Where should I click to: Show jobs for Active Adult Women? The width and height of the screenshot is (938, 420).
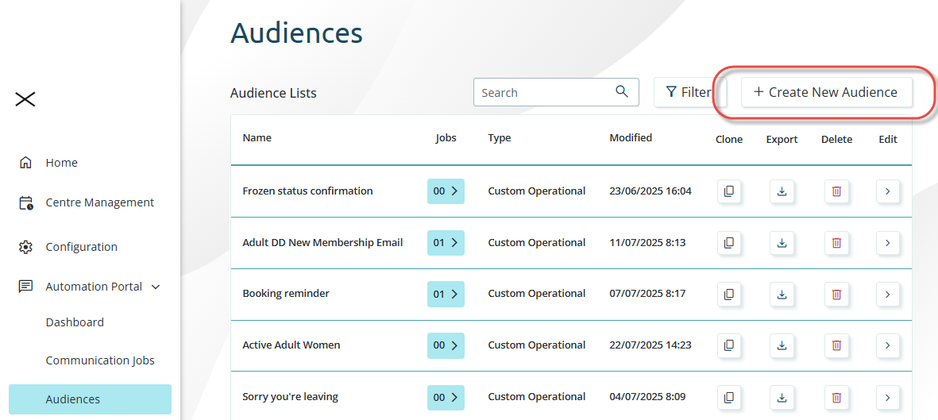click(446, 345)
